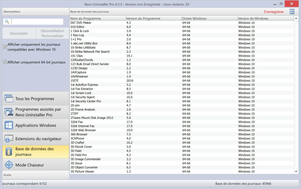
Task: Select Base de données des journaux
Action: 36,152
